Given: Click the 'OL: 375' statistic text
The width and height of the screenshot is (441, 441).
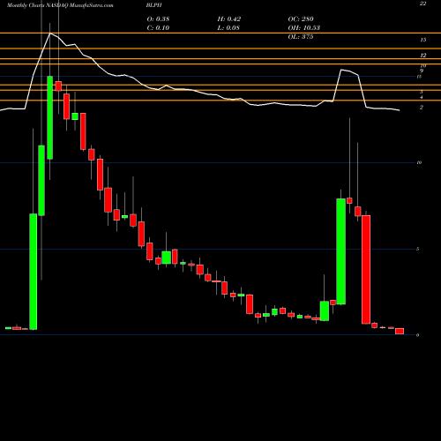Looking at the screenshot, I should 301,37.
